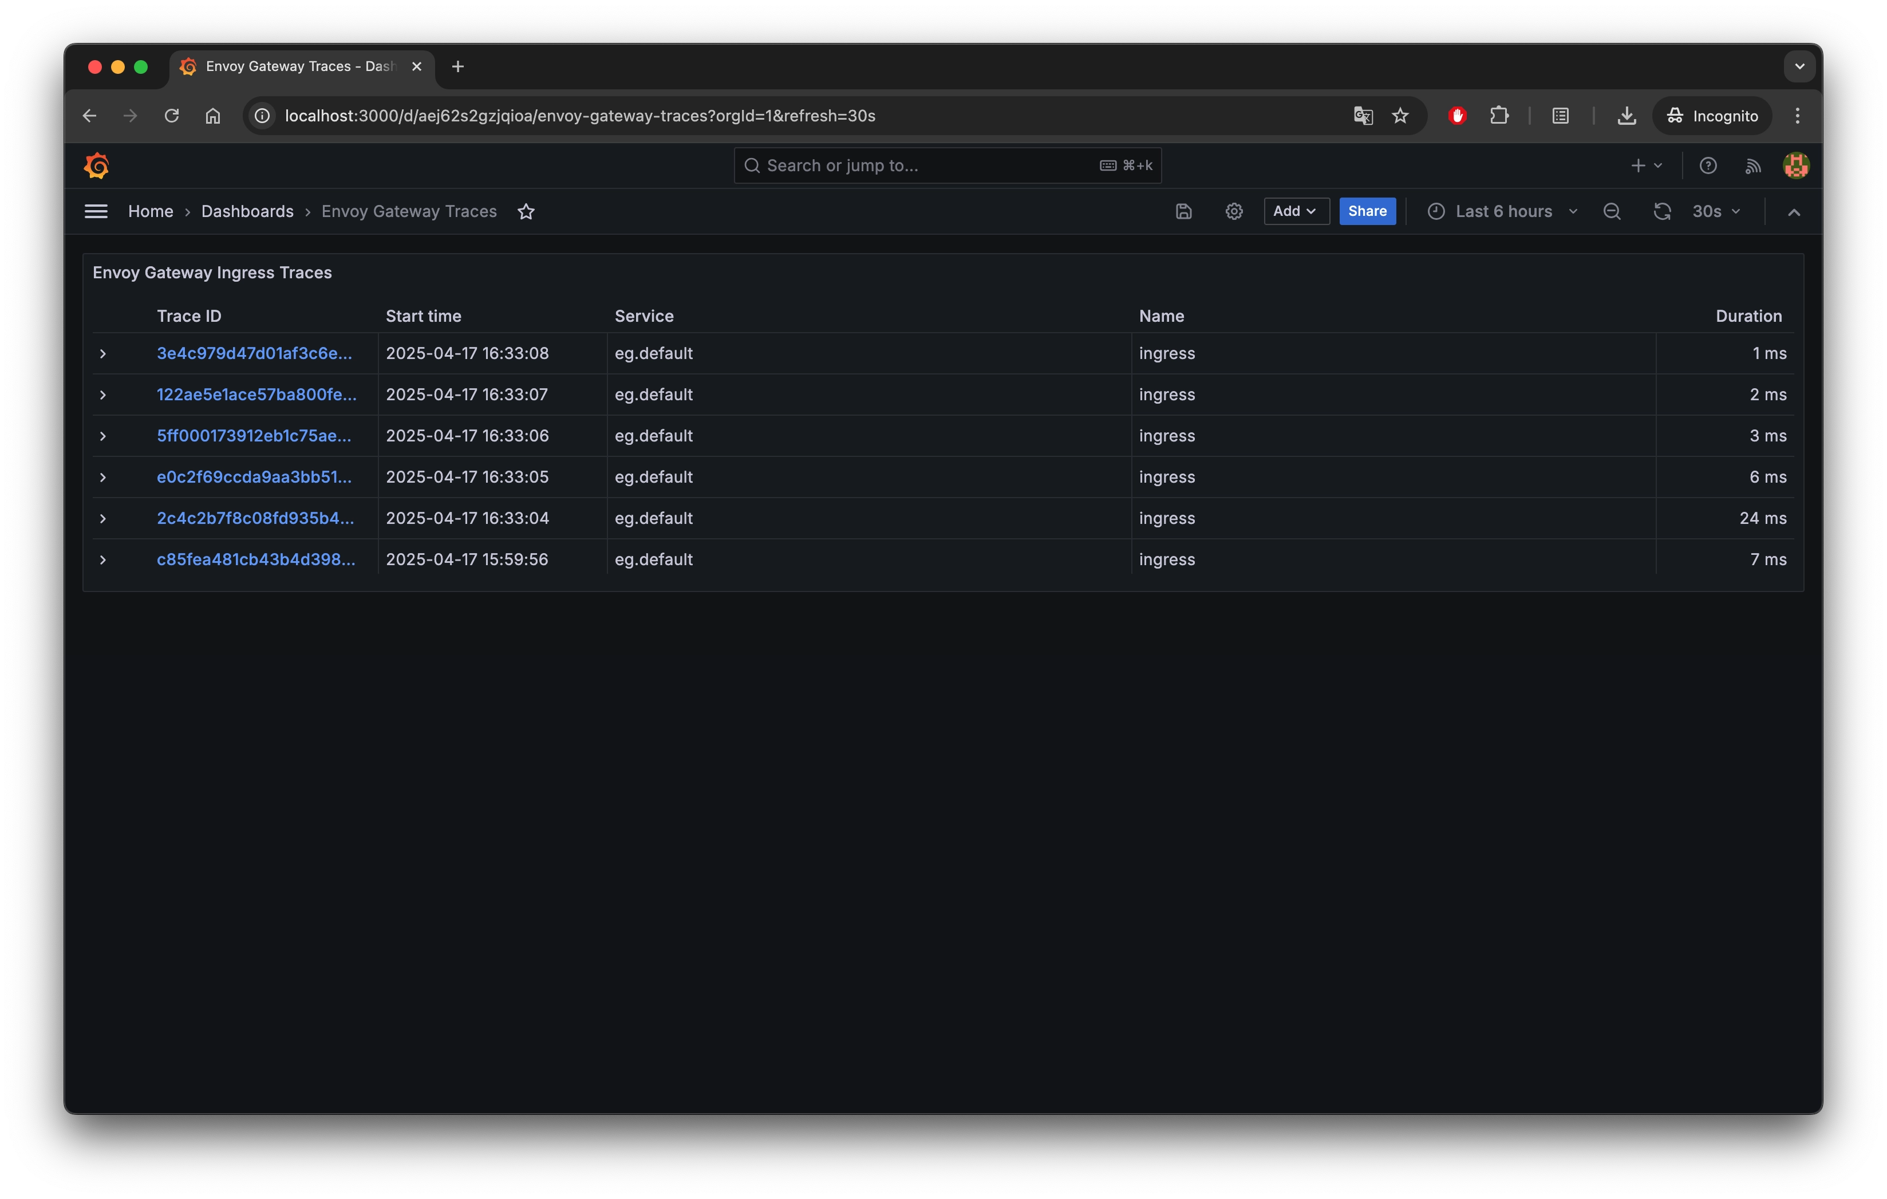Open trace link 2c4c2b7f8c08fd935b4

coord(255,519)
